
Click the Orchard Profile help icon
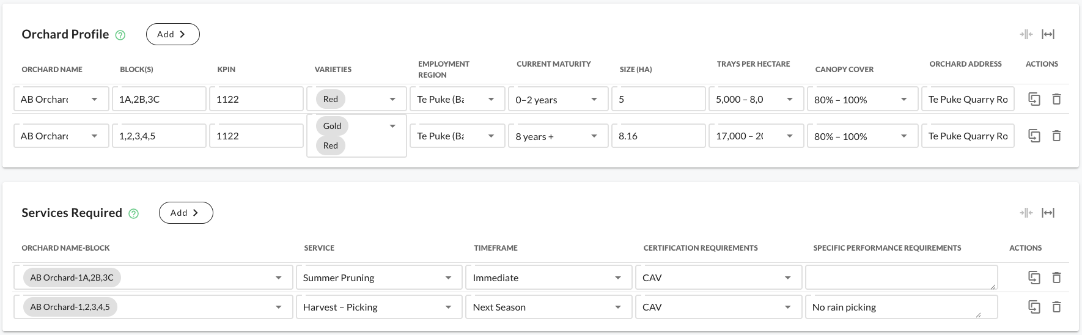(x=120, y=35)
